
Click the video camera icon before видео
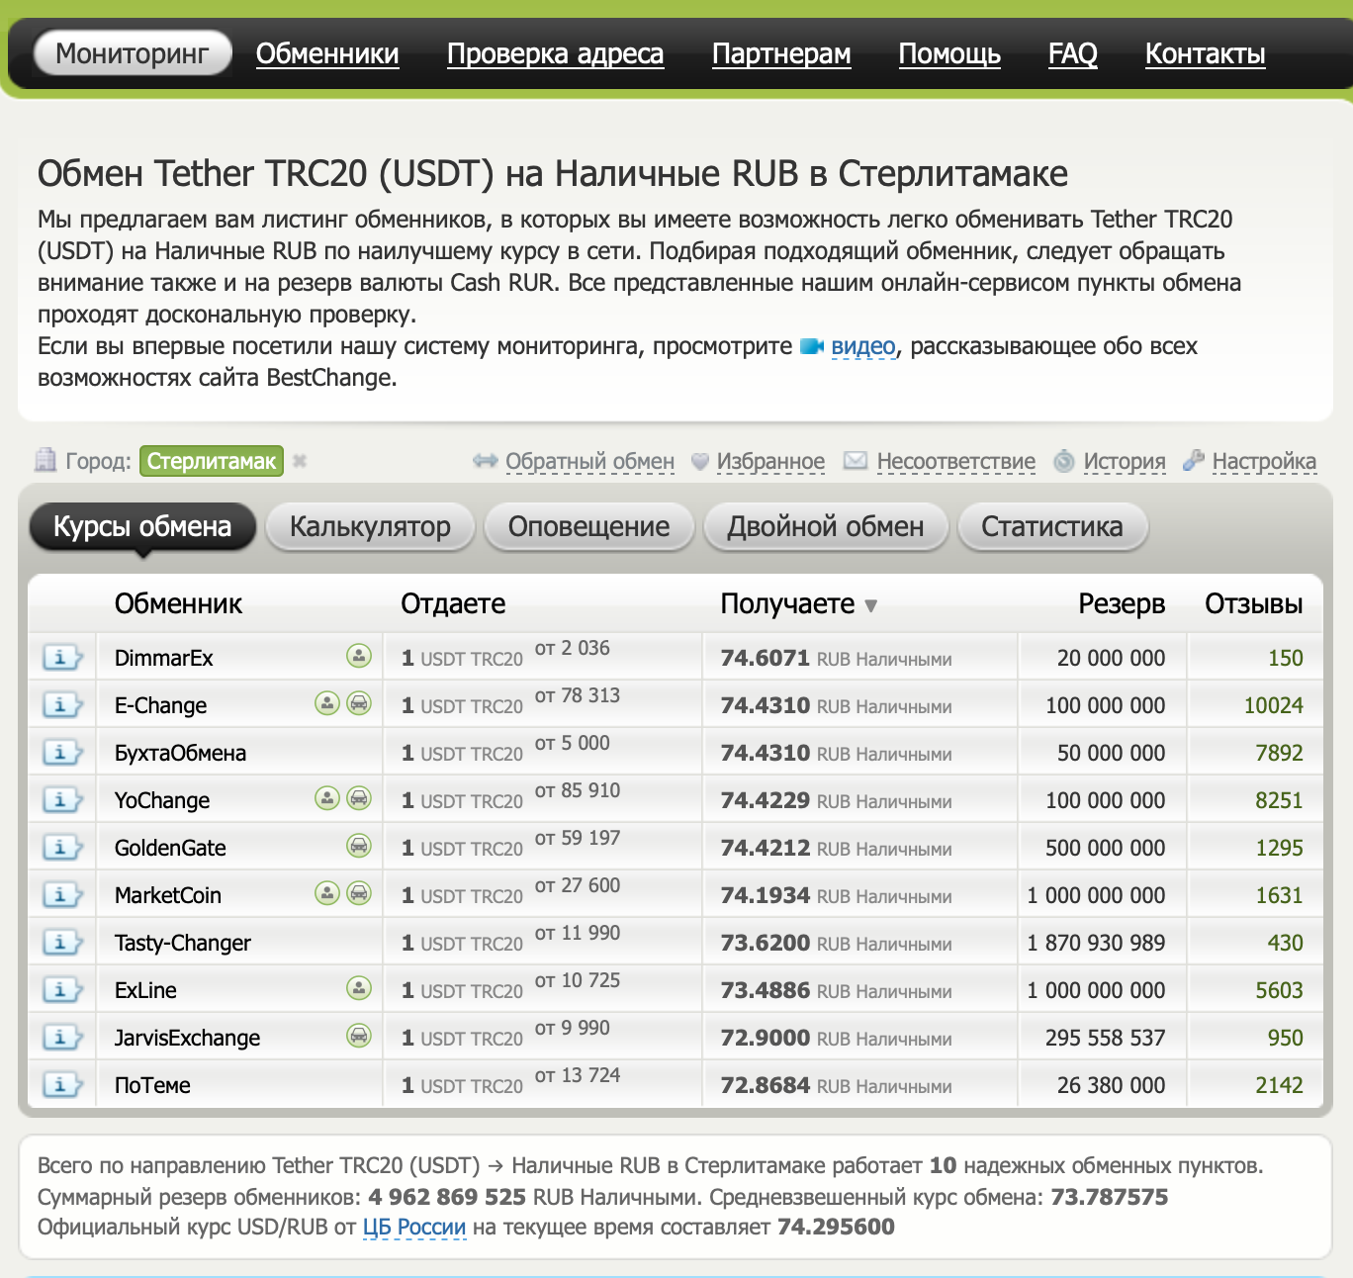pos(812,346)
